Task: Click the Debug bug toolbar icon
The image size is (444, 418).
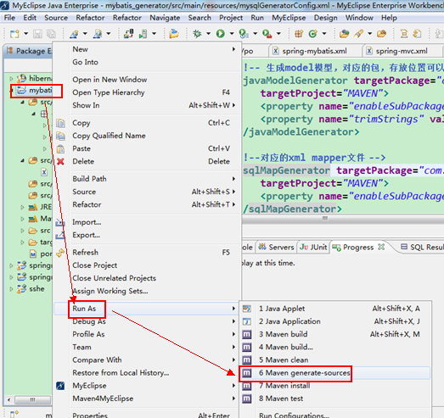Action: click(197, 34)
